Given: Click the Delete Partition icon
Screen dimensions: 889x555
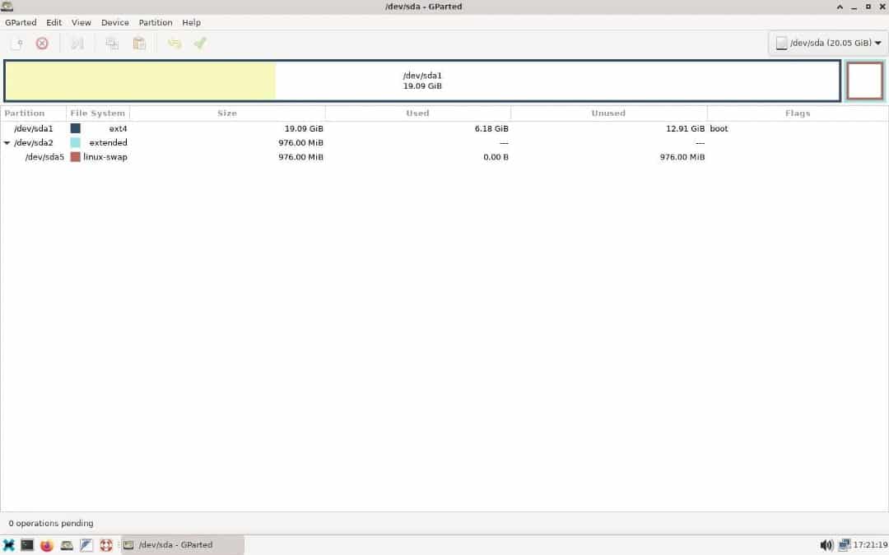Looking at the screenshot, I should (42, 43).
